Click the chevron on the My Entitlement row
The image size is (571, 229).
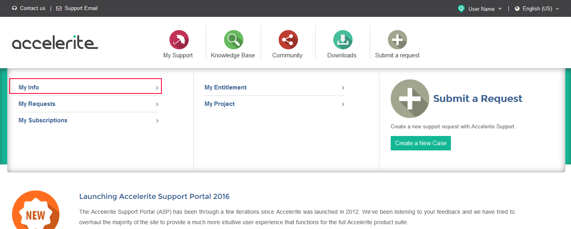[343, 88]
